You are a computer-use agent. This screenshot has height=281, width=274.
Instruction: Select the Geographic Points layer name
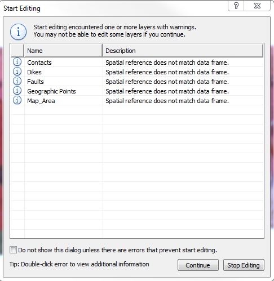pyautogui.click(x=51, y=91)
